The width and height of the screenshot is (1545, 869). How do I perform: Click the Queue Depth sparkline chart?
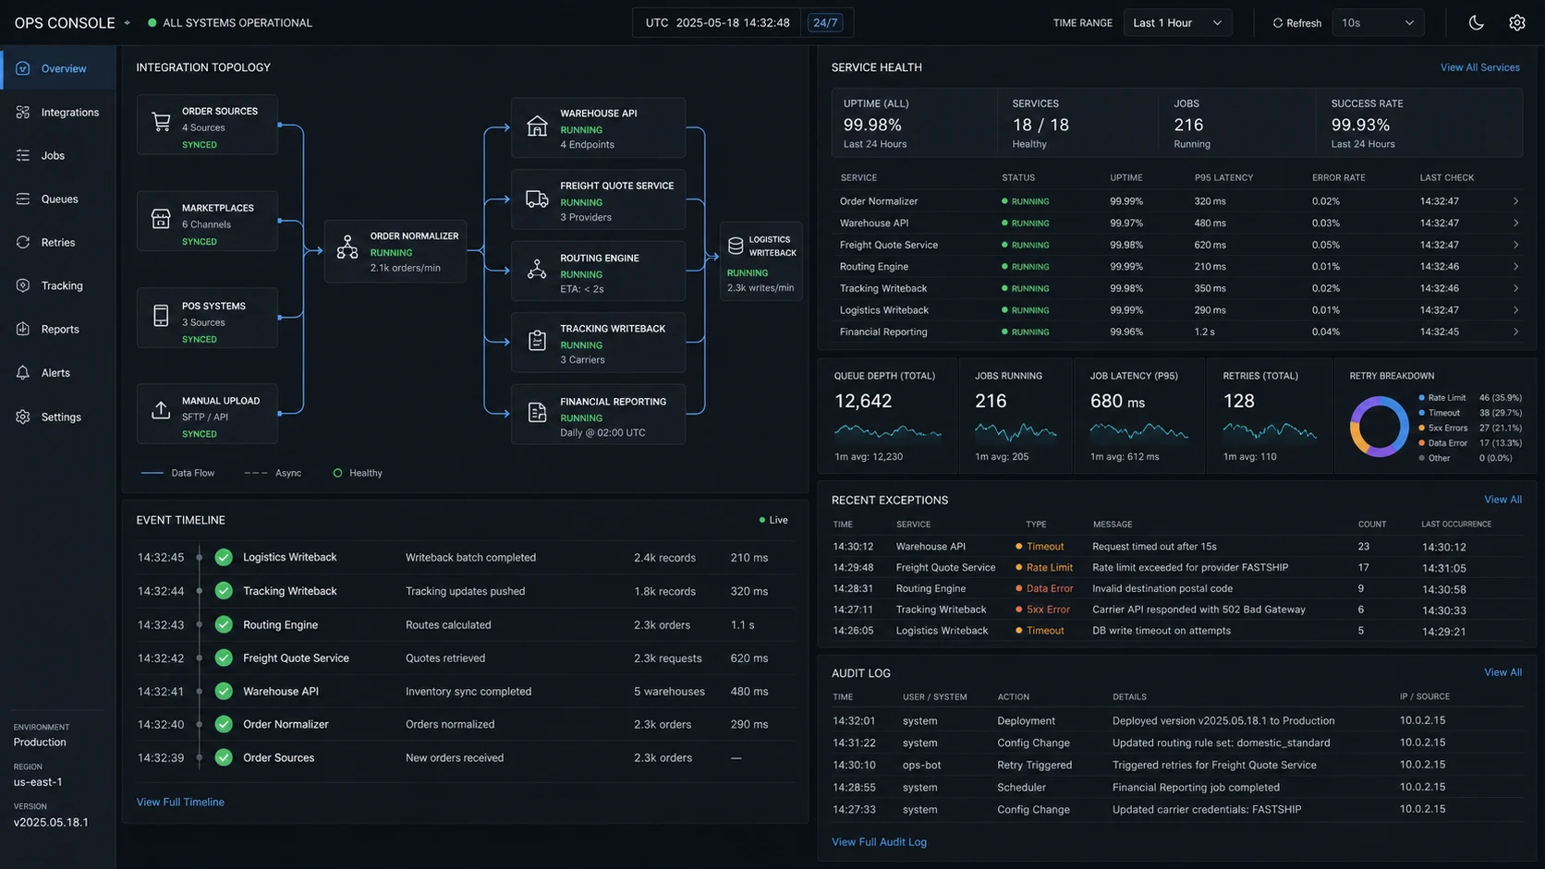(x=887, y=431)
